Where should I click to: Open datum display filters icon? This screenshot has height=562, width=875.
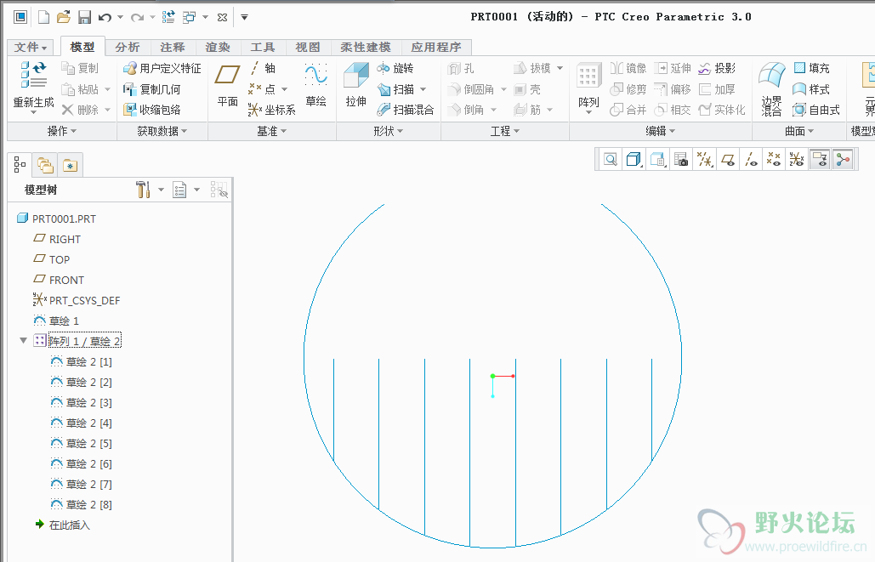[704, 160]
